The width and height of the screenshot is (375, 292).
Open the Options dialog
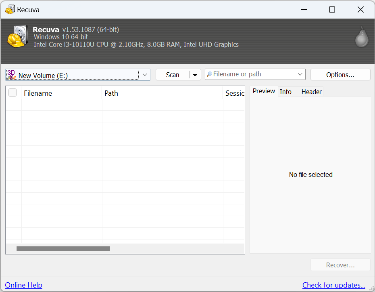340,75
